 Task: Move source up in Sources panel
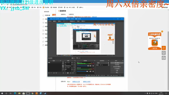71,73
